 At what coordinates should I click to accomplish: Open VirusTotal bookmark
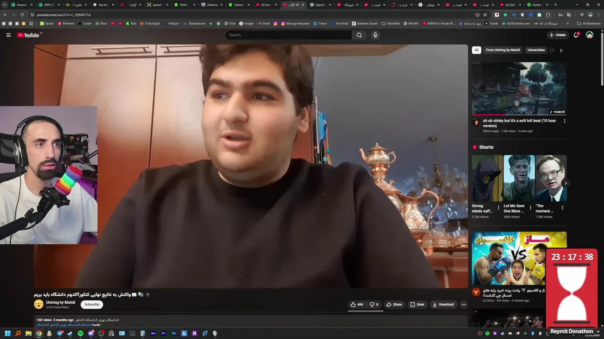[x=339, y=23]
